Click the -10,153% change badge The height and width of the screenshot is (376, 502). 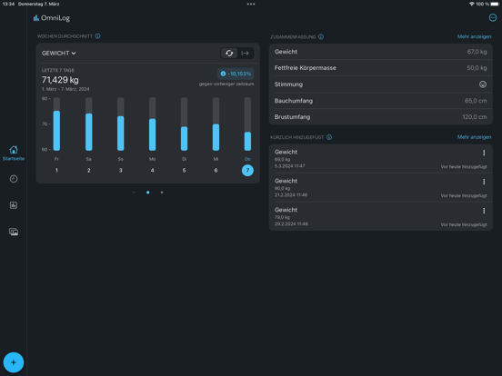[x=236, y=74]
